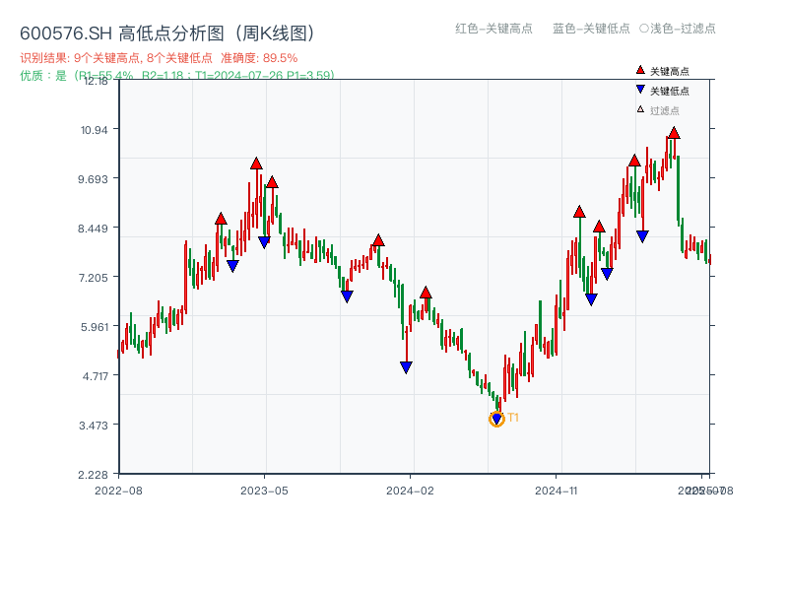Click the 9.693 y-axis label
This screenshot has width=788, height=591.
tap(93, 179)
